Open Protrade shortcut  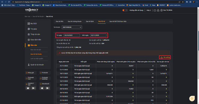(45, 73)
